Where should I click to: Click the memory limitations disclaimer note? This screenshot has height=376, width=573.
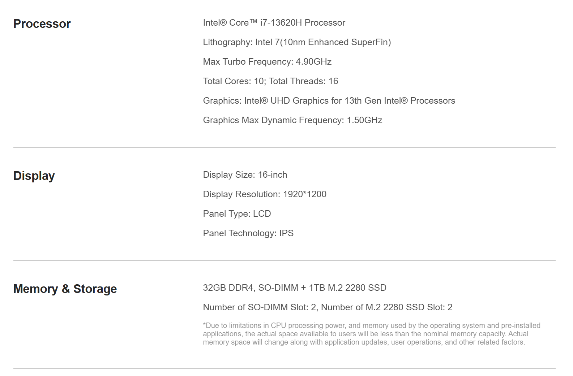click(372, 334)
